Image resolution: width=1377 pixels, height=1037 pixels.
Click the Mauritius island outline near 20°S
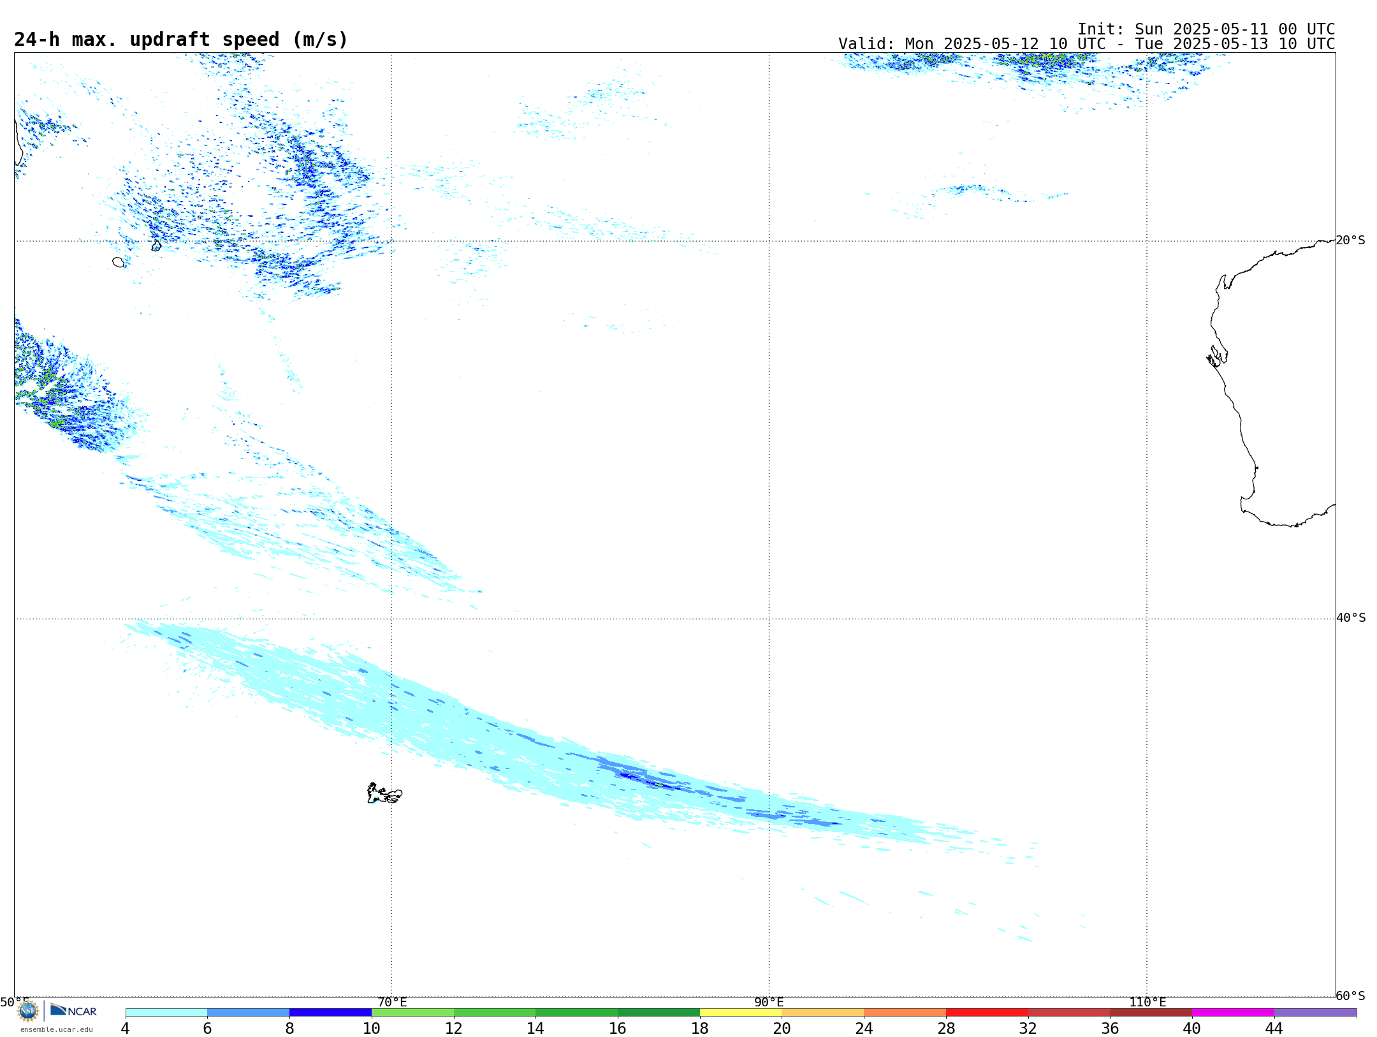[x=156, y=246]
